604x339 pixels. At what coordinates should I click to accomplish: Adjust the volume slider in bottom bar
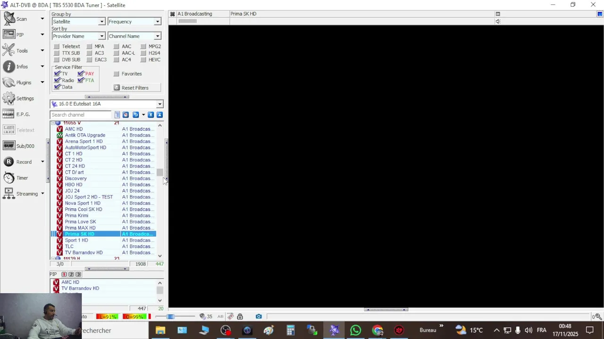point(171,316)
